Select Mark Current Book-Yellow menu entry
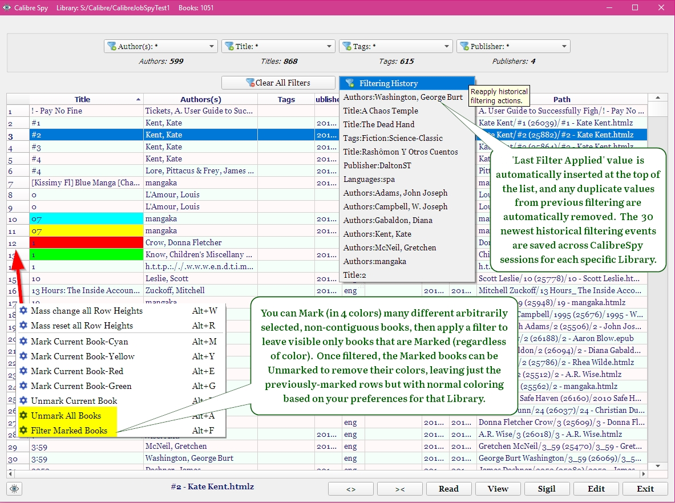The height and width of the screenshot is (503, 675). click(x=83, y=356)
